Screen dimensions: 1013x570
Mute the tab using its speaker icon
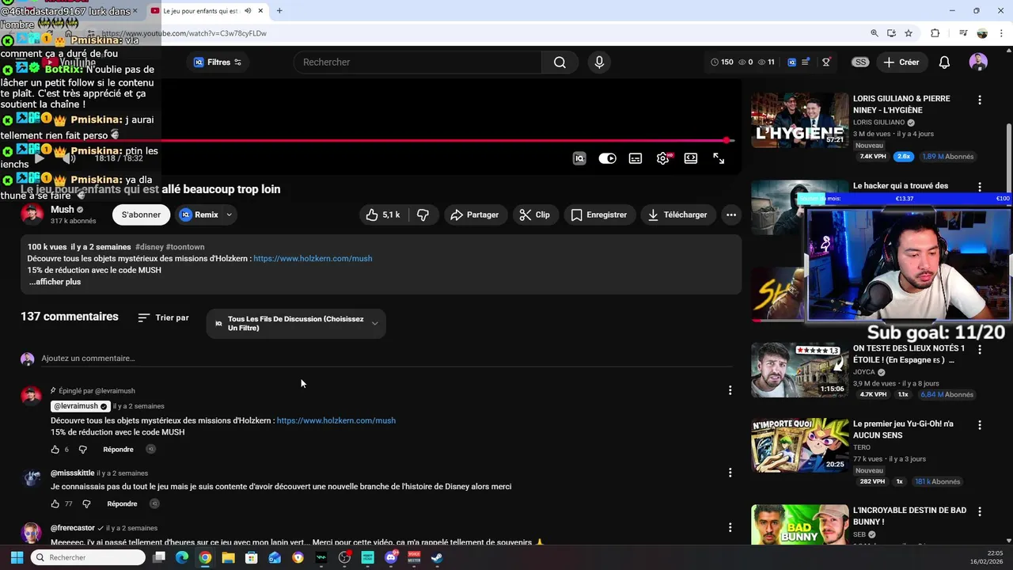pos(249,11)
